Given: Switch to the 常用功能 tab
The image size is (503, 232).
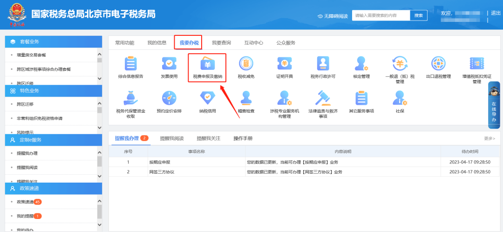Looking at the screenshot, I should (124, 43).
